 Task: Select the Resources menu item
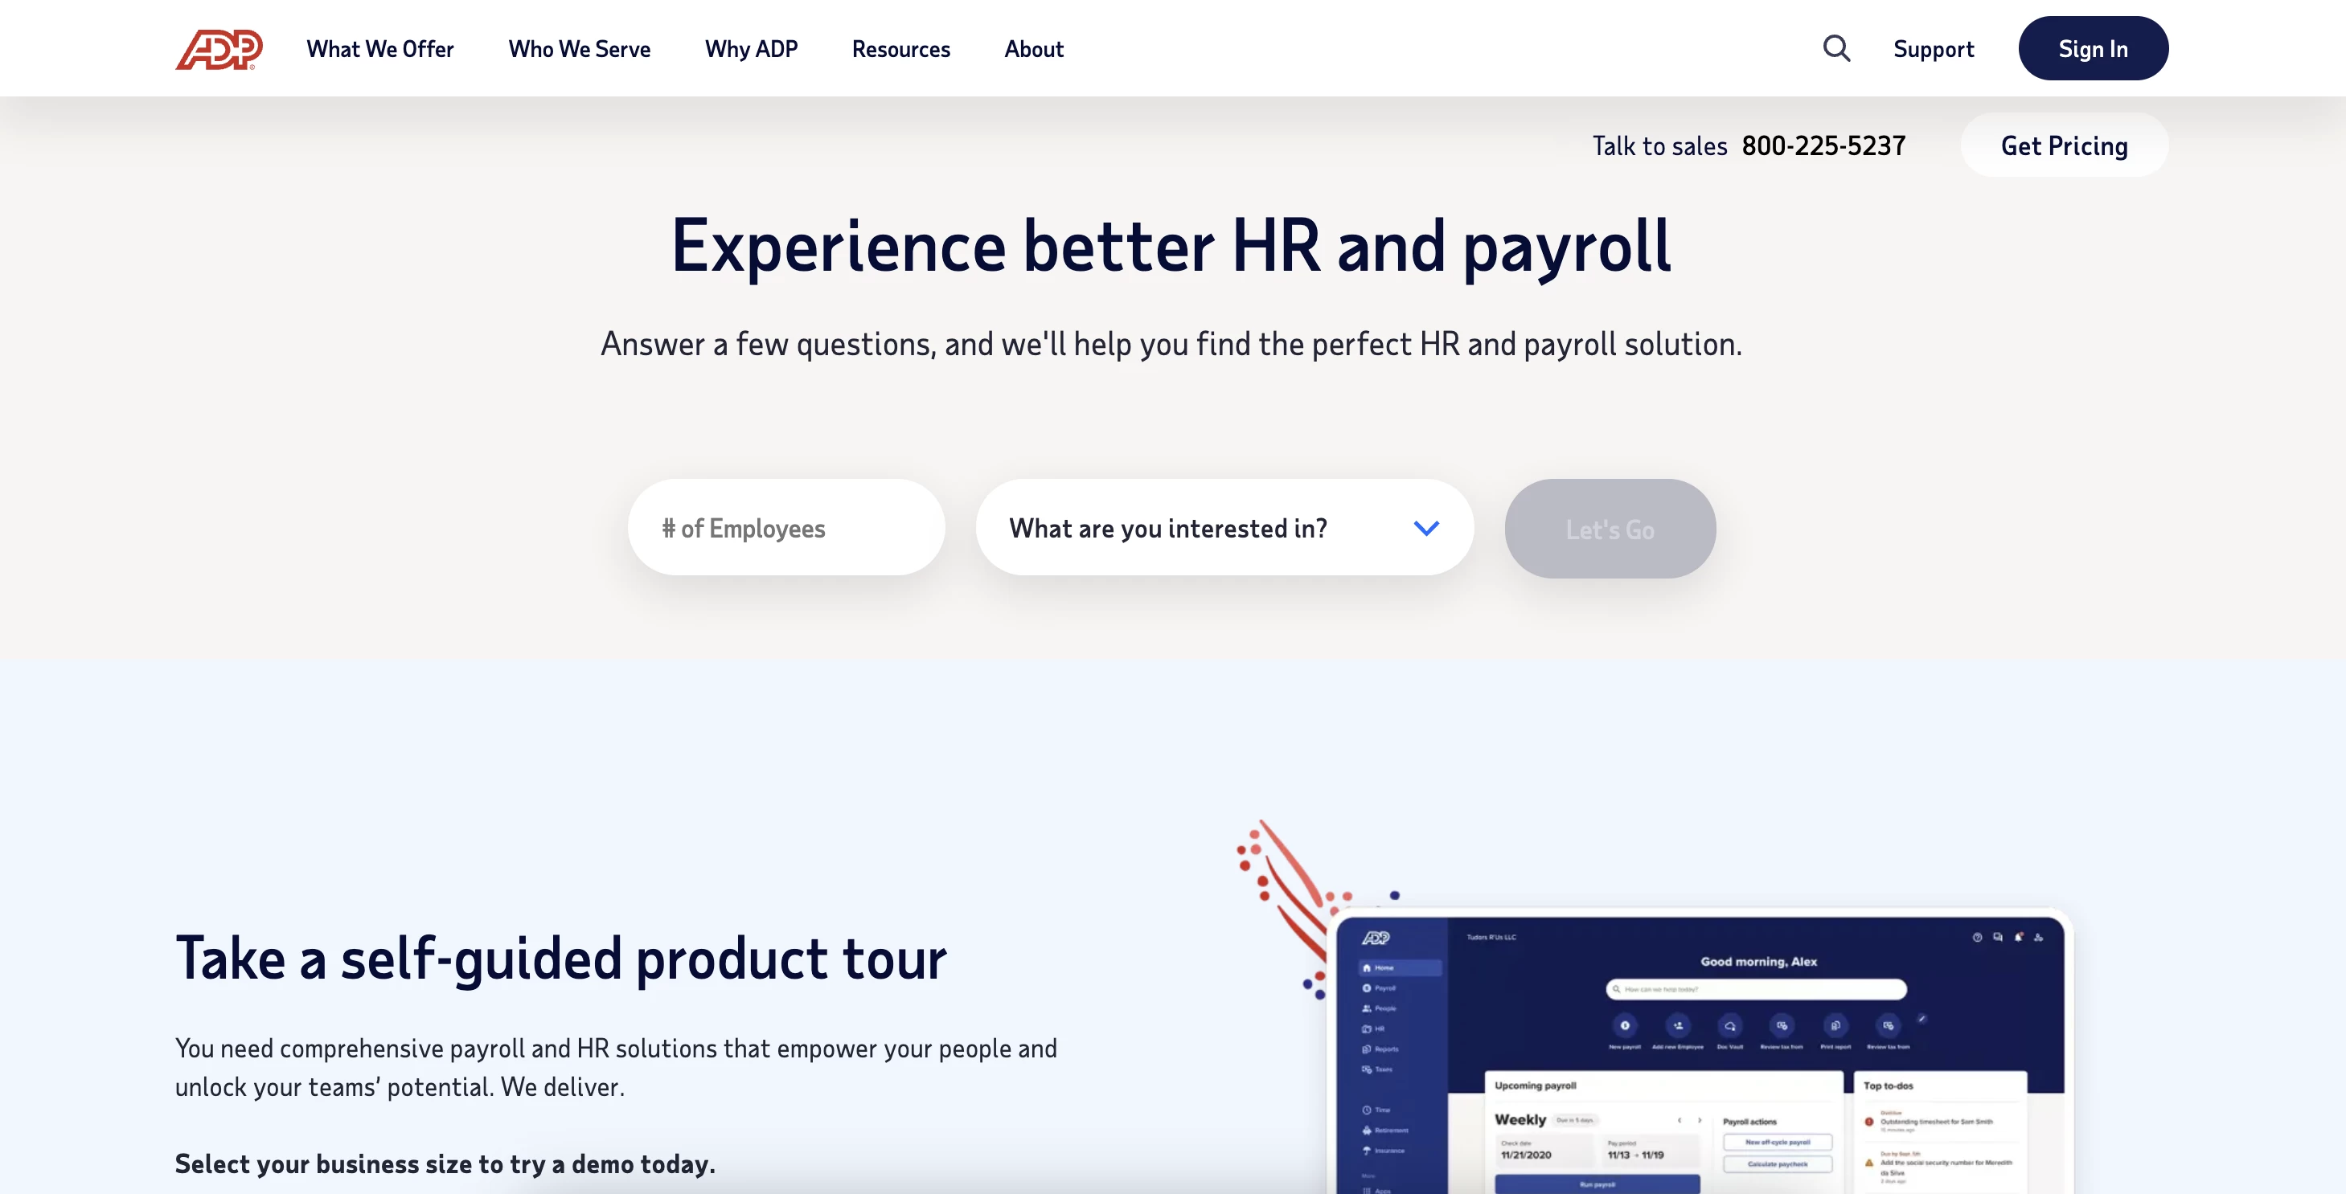tap(900, 47)
